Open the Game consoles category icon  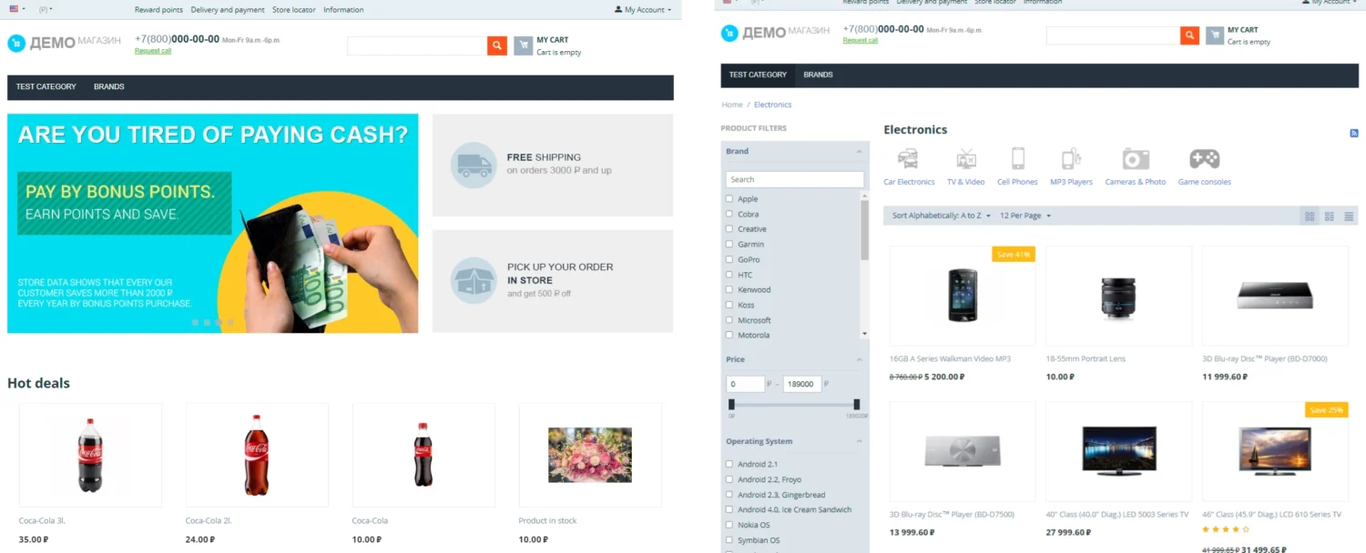pyautogui.click(x=1204, y=159)
